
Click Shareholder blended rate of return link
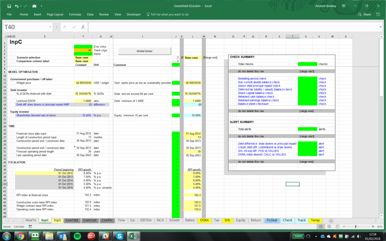point(36,115)
